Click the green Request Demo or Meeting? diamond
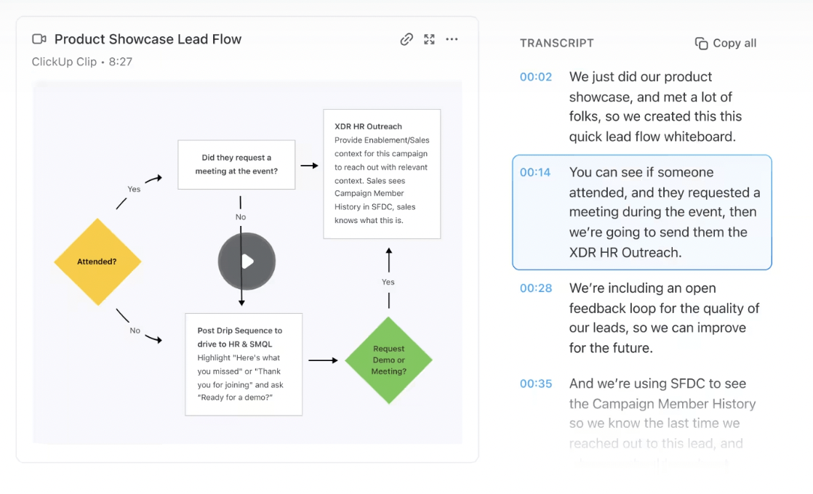The height and width of the screenshot is (494, 813). pyautogui.click(x=388, y=360)
